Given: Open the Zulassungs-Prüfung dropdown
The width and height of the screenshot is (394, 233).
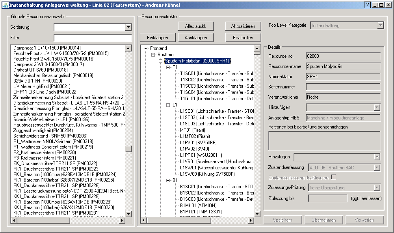Looking at the screenshot, I should tap(377, 188).
